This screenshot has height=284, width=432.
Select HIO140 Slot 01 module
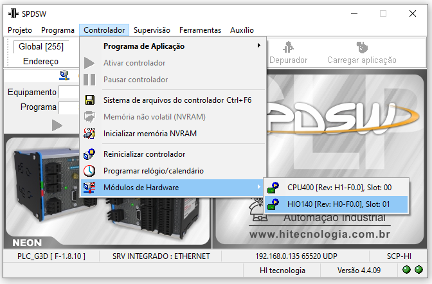coord(336,204)
